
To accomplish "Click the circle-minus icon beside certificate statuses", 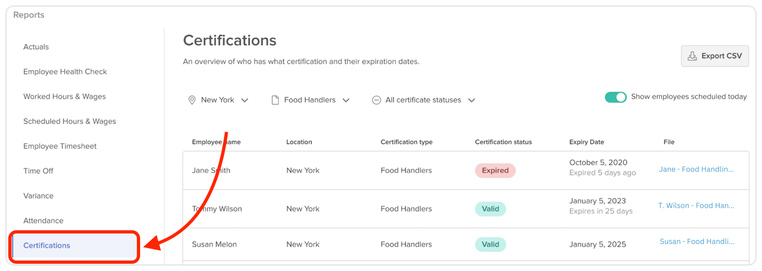I will pos(376,100).
